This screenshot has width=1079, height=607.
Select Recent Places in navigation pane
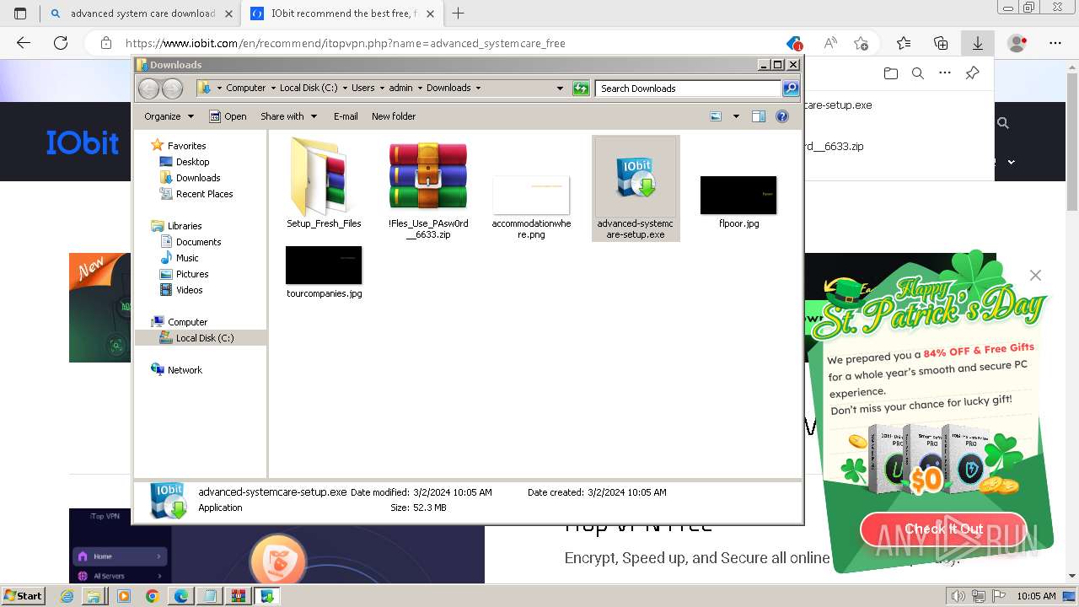[x=204, y=194]
